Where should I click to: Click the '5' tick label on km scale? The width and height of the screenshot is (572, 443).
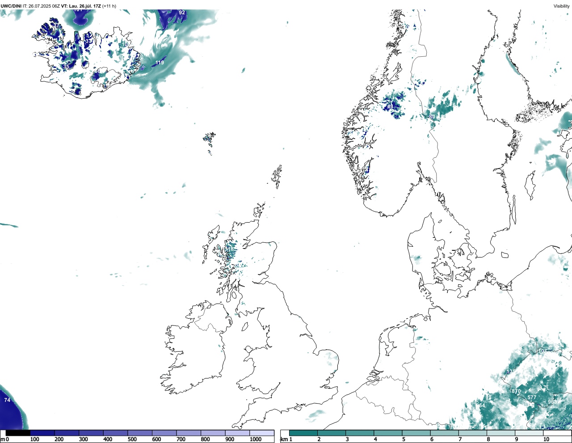pos(404,439)
